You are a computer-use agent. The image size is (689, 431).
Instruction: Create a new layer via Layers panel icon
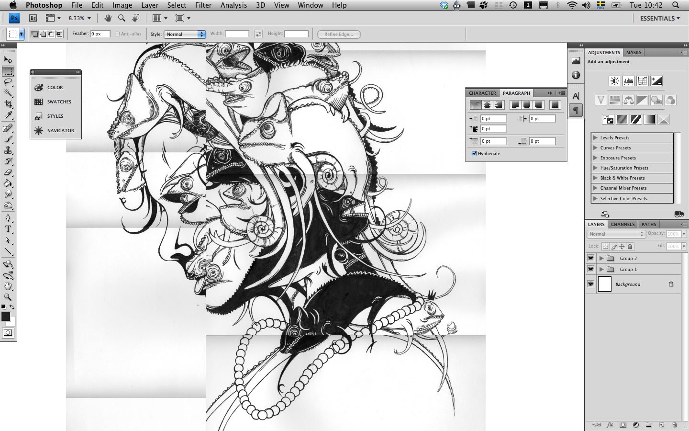coord(662,425)
